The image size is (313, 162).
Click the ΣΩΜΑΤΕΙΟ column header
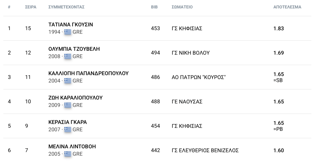click(182, 7)
